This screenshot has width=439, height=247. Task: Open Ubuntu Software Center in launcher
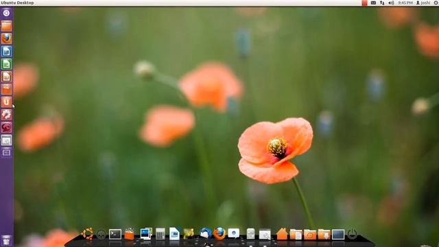(6, 89)
